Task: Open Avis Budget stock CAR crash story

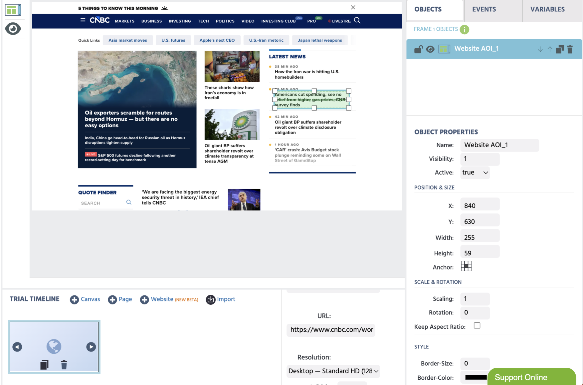Action: (308, 155)
